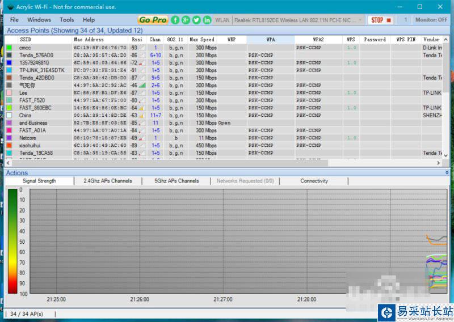Click 450 Mbps speed of xiaohuihui

pyautogui.click(x=206, y=145)
